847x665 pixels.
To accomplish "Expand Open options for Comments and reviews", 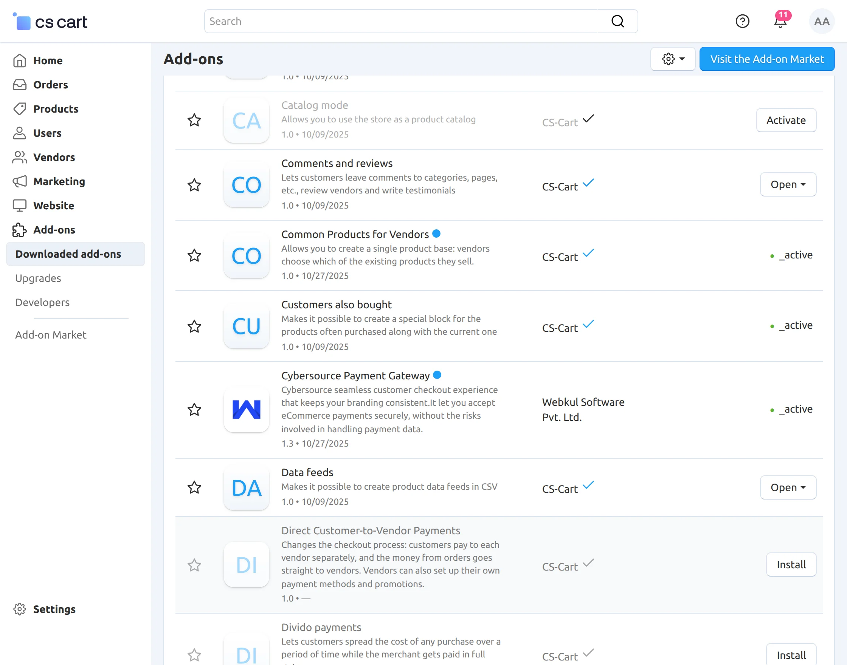I will point(787,184).
